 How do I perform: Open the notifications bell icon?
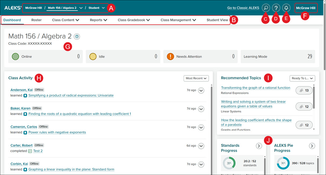pos(286,8)
